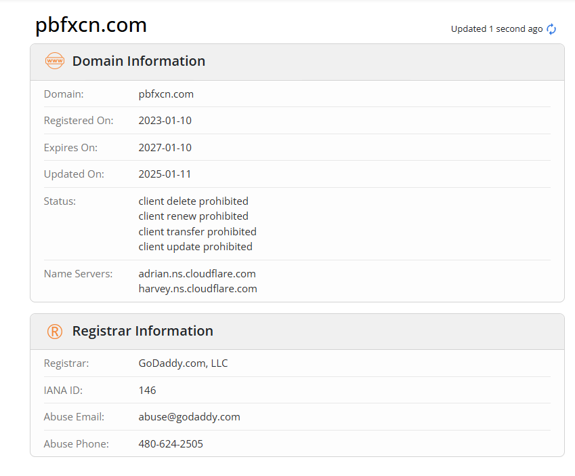Click the IANA ID value 146
Screen dimensions: 575x476
pyautogui.click(x=147, y=391)
